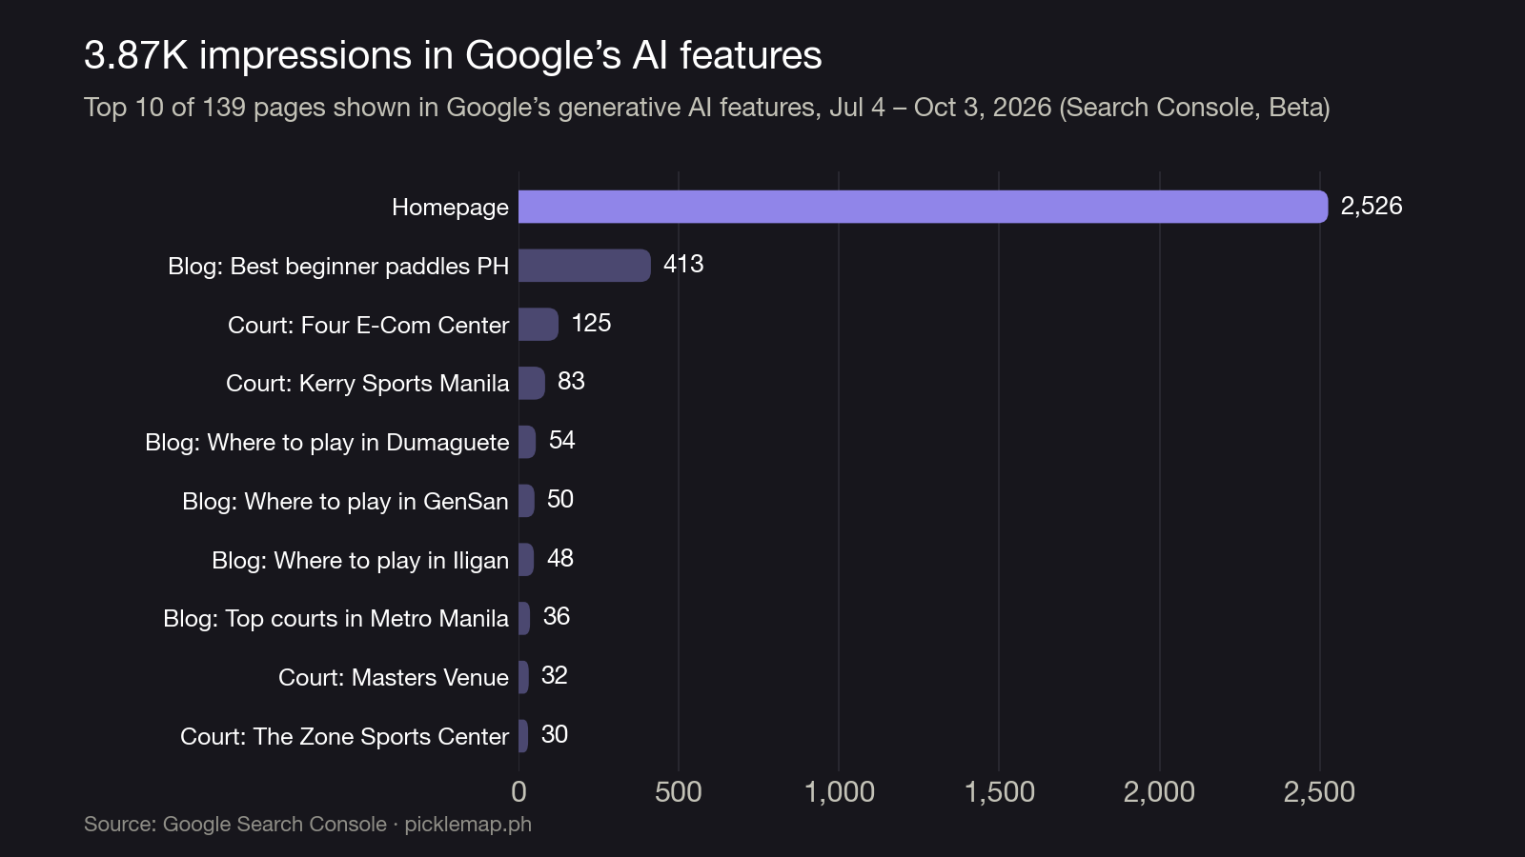Click the value '48'

click(x=560, y=559)
